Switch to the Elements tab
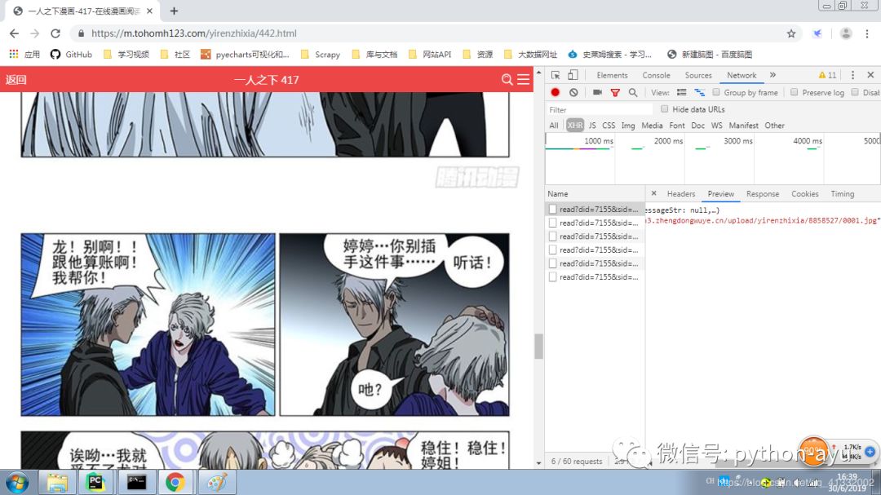The width and height of the screenshot is (881, 495). [x=612, y=75]
